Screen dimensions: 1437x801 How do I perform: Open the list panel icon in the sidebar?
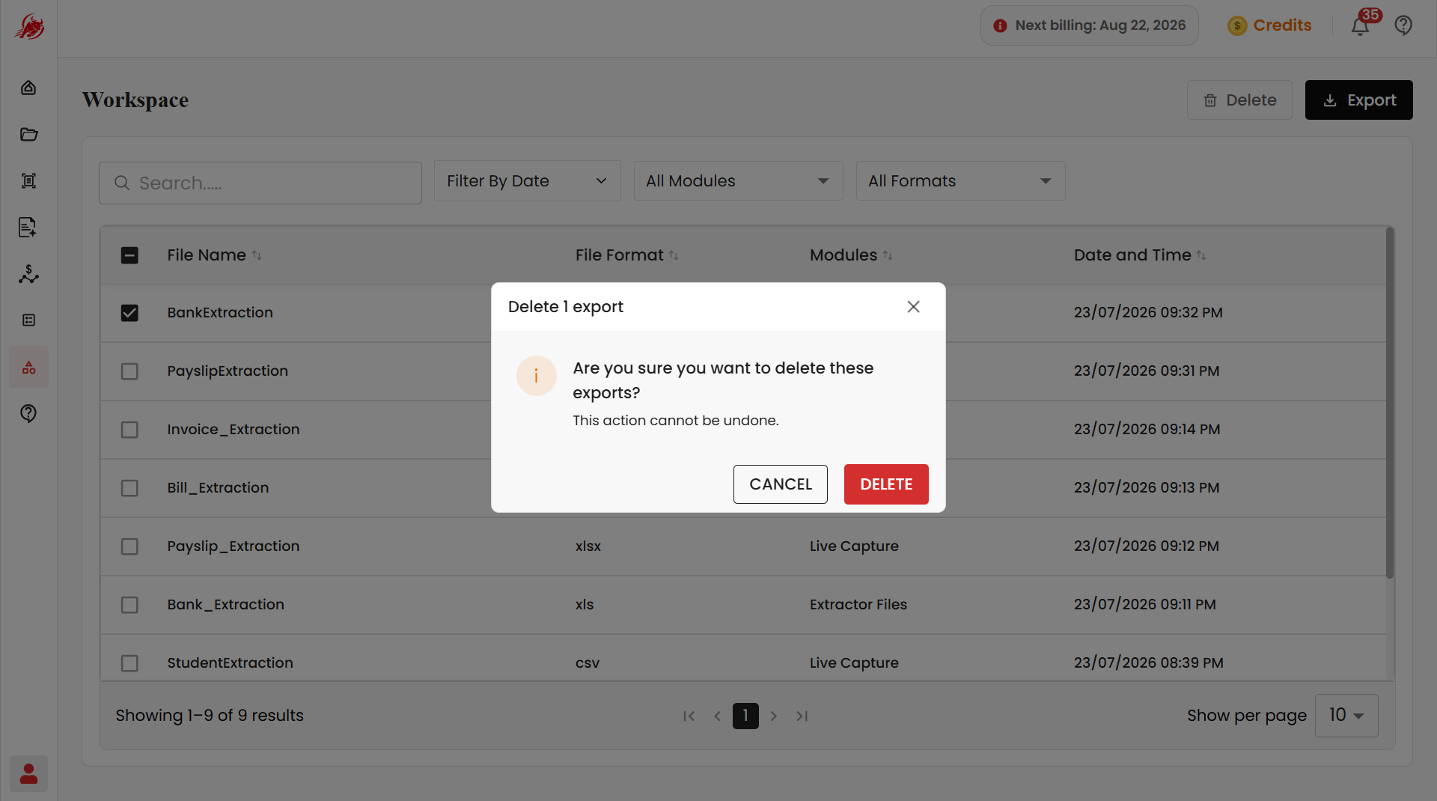click(28, 320)
